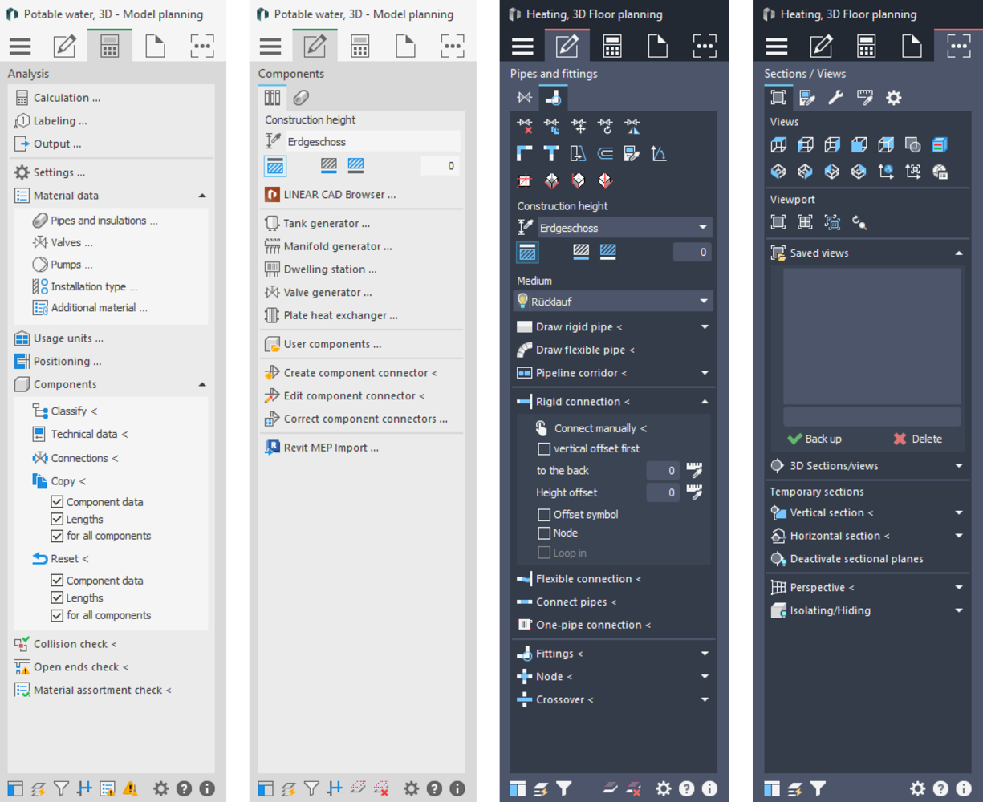This screenshot has width=983, height=802.
Task: Open Tank generator
Action: point(318,224)
